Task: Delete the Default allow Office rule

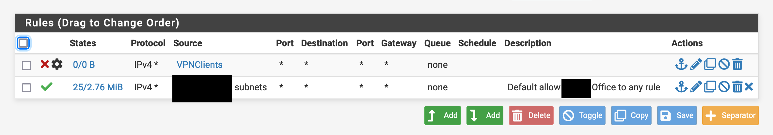Action: [x=737, y=87]
